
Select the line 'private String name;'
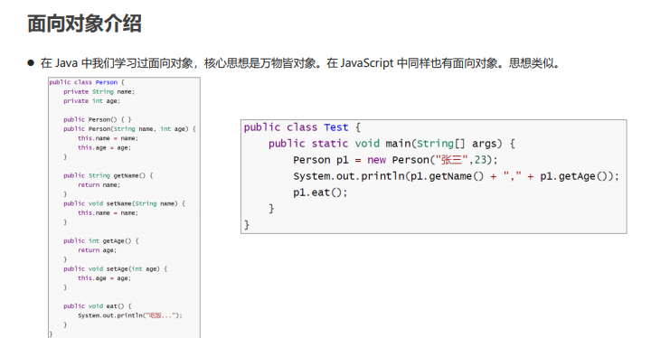click(99, 92)
